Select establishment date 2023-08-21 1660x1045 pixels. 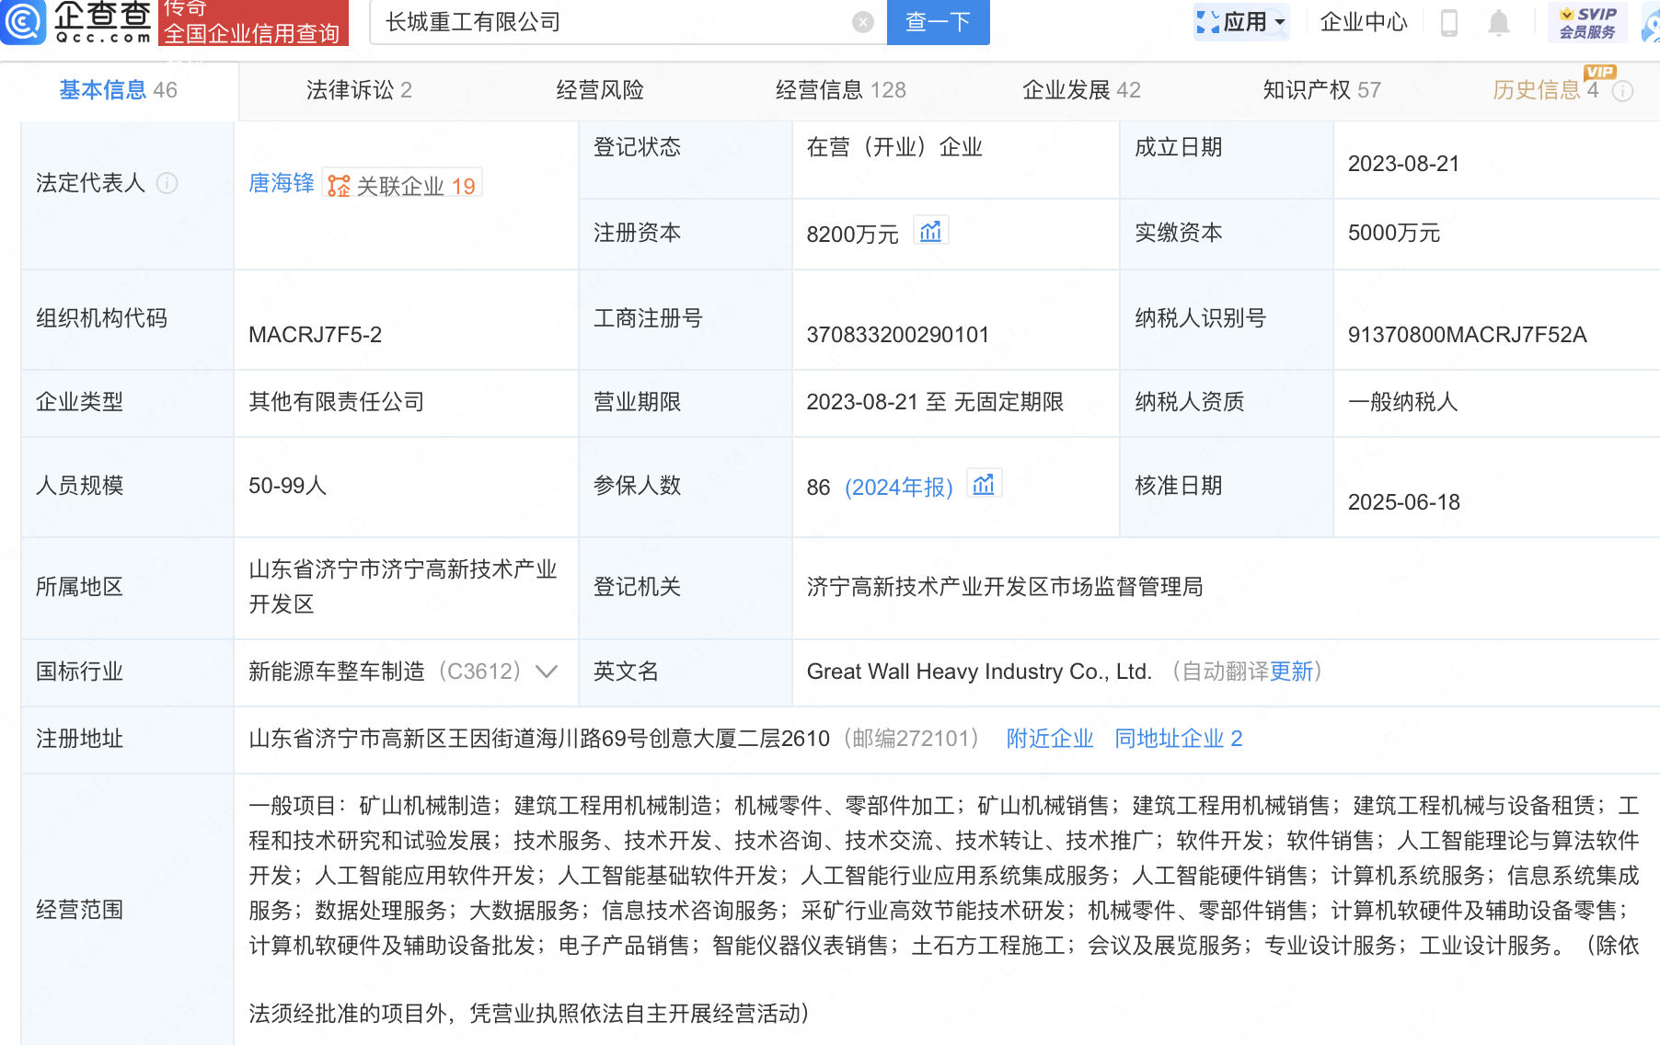click(x=1404, y=164)
